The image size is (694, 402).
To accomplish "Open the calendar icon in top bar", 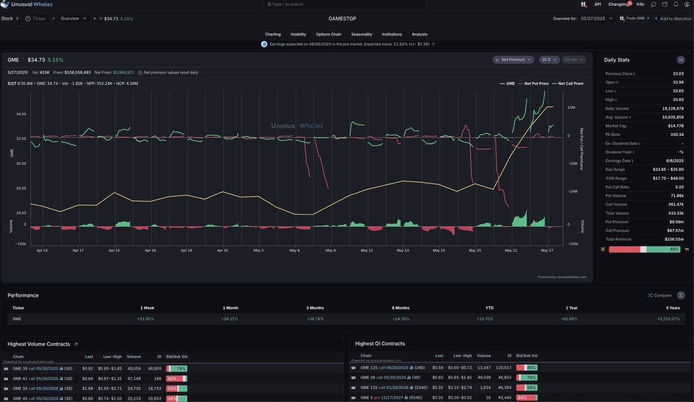I will click(x=665, y=4).
